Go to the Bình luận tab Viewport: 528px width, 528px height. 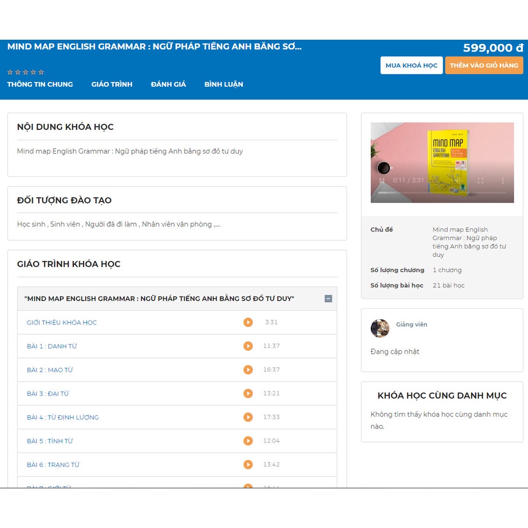[223, 84]
